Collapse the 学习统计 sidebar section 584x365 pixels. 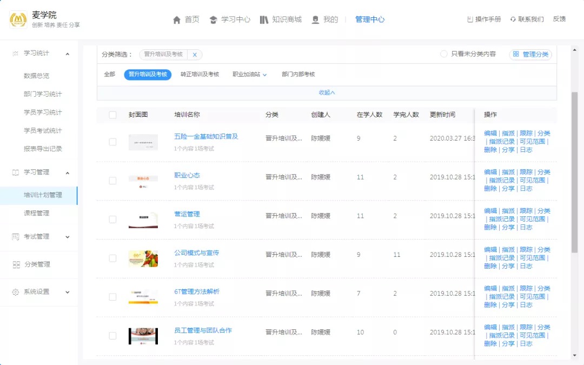pos(68,54)
